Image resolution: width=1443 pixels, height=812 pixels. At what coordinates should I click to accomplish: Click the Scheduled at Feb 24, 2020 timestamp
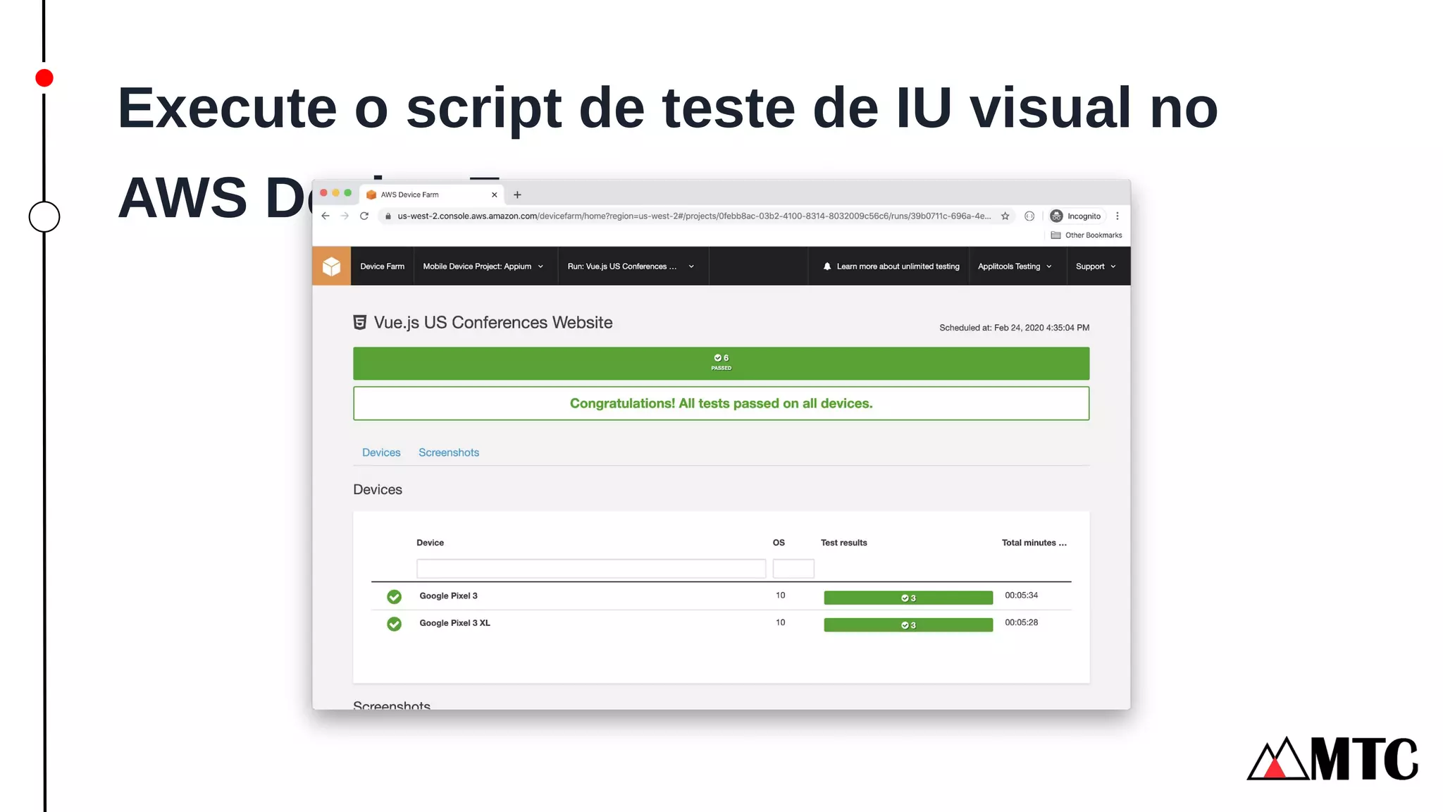(x=1014, y=328)
